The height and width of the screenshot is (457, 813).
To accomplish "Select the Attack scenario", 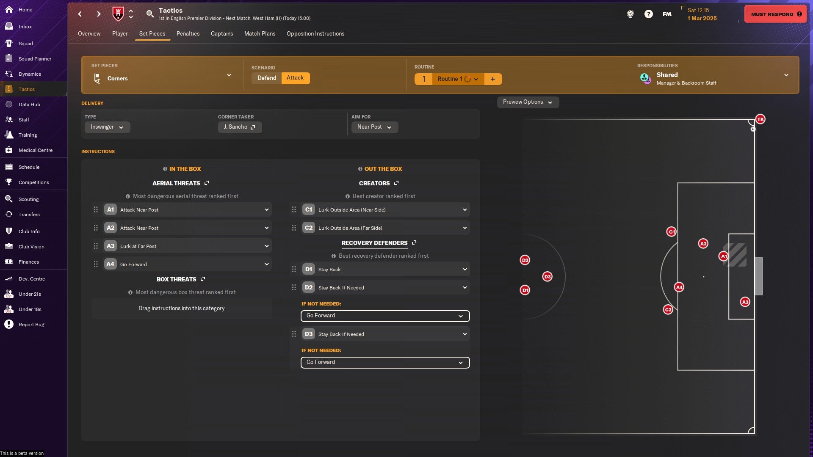I will point(295,78).
